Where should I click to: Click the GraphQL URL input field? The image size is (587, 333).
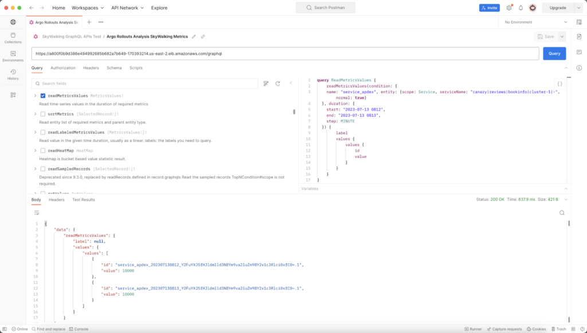point(285,53)
